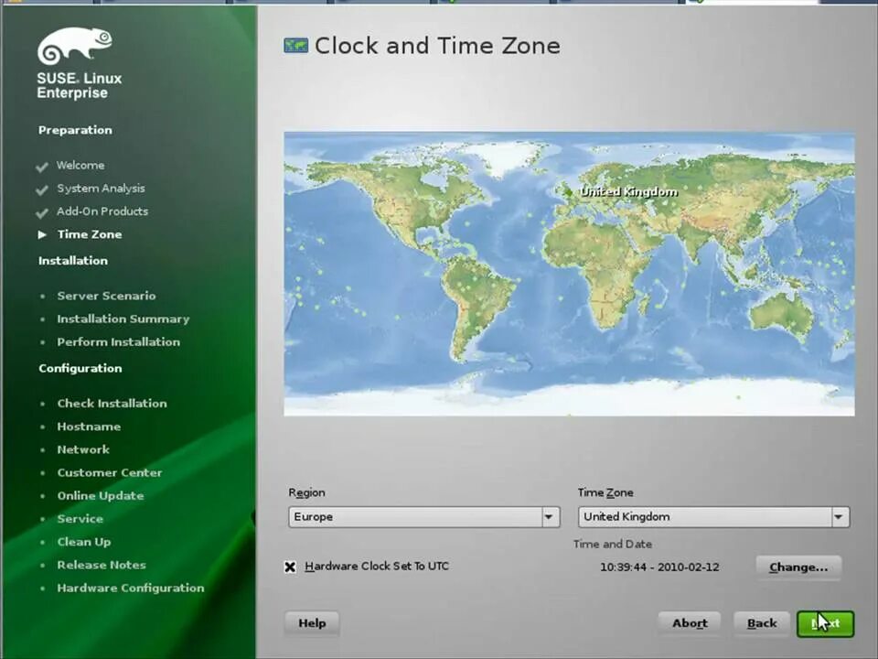Select United Kingdom marker on the map
Viewport: 878px width, 659px height.
pyautogui.click(x=568, y=192)
